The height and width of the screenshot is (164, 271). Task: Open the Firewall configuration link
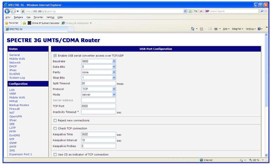14,109
